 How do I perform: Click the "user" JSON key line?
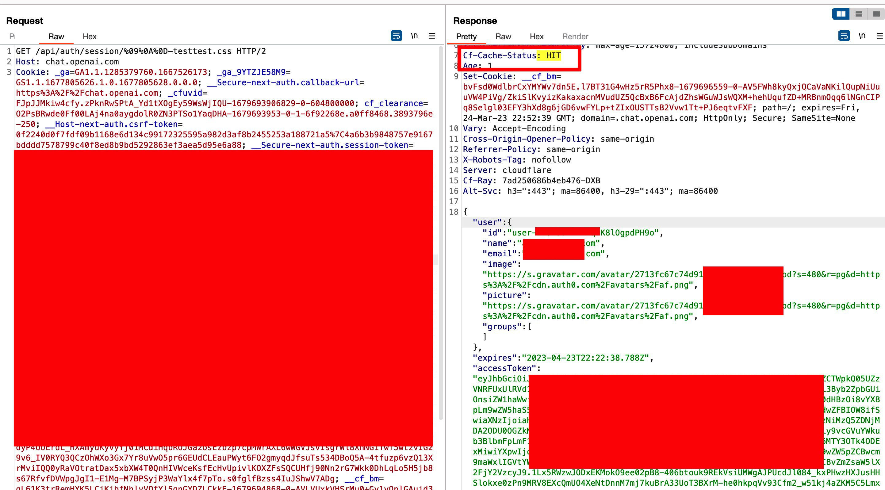[x=492, y=222]
